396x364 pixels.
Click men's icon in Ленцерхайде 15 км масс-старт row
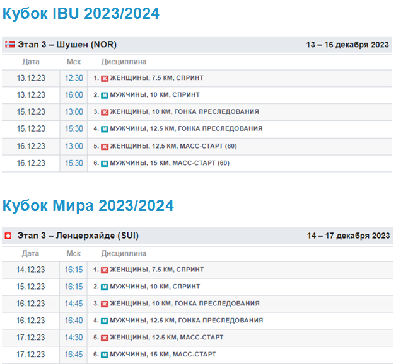[105, 355]
